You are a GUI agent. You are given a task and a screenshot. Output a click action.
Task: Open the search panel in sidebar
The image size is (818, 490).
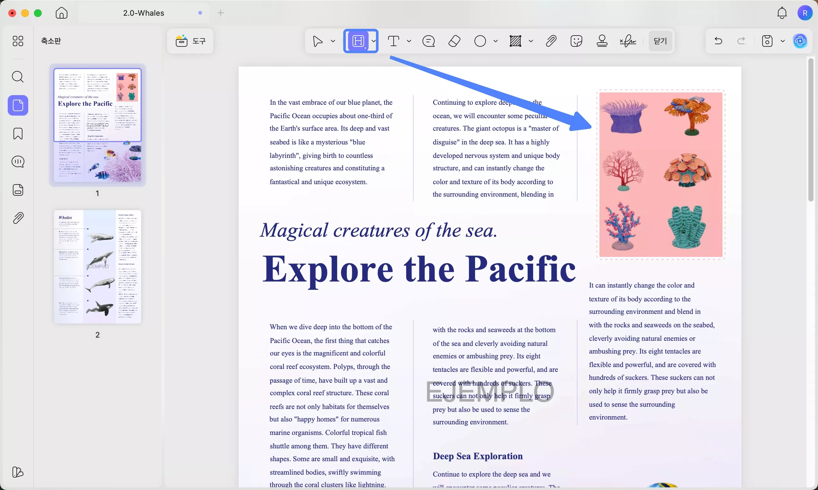click(x=18, y=77)
